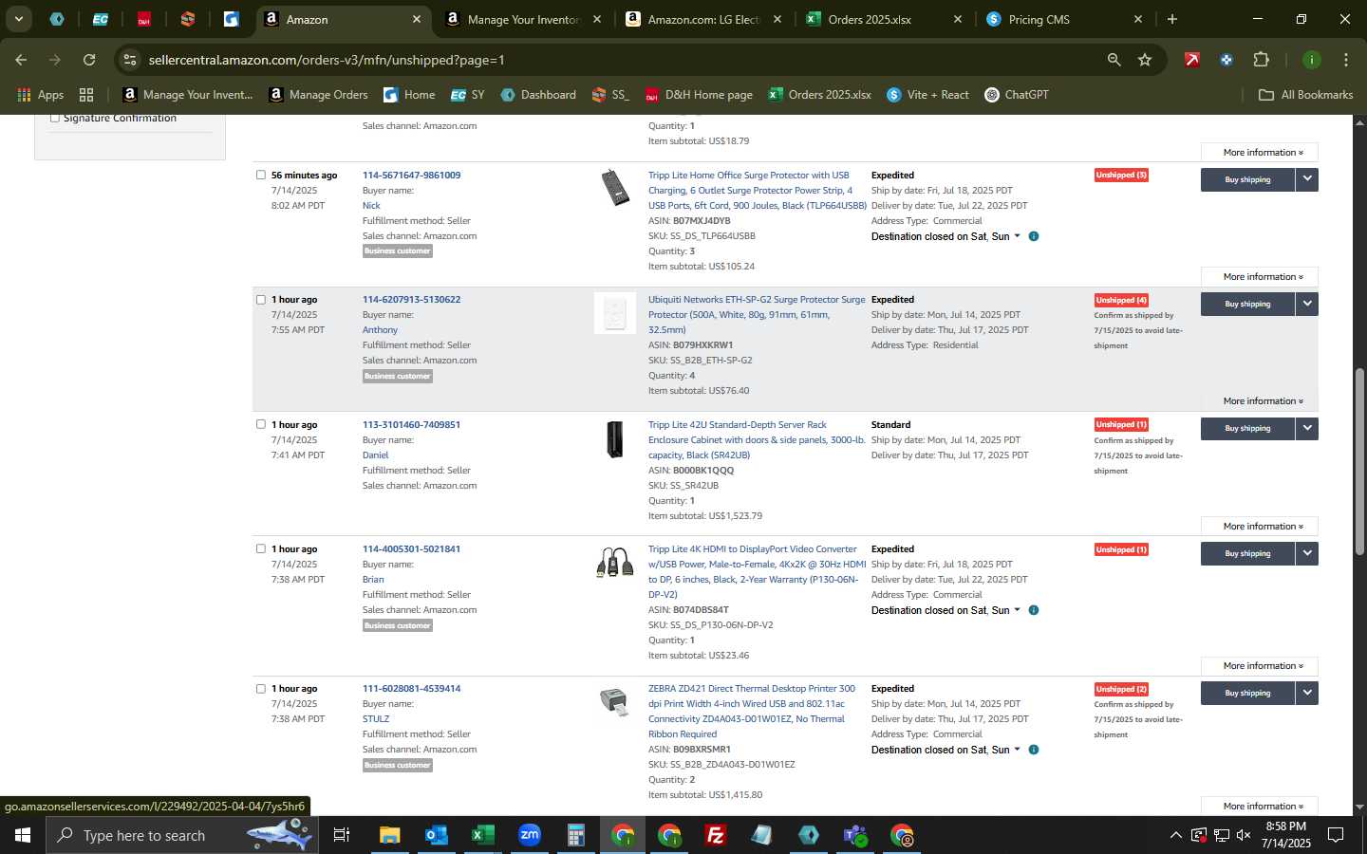1367x854 pixels.
Task: Select order 113-3101460-7409851 checkbox
Action: point(261,424)
